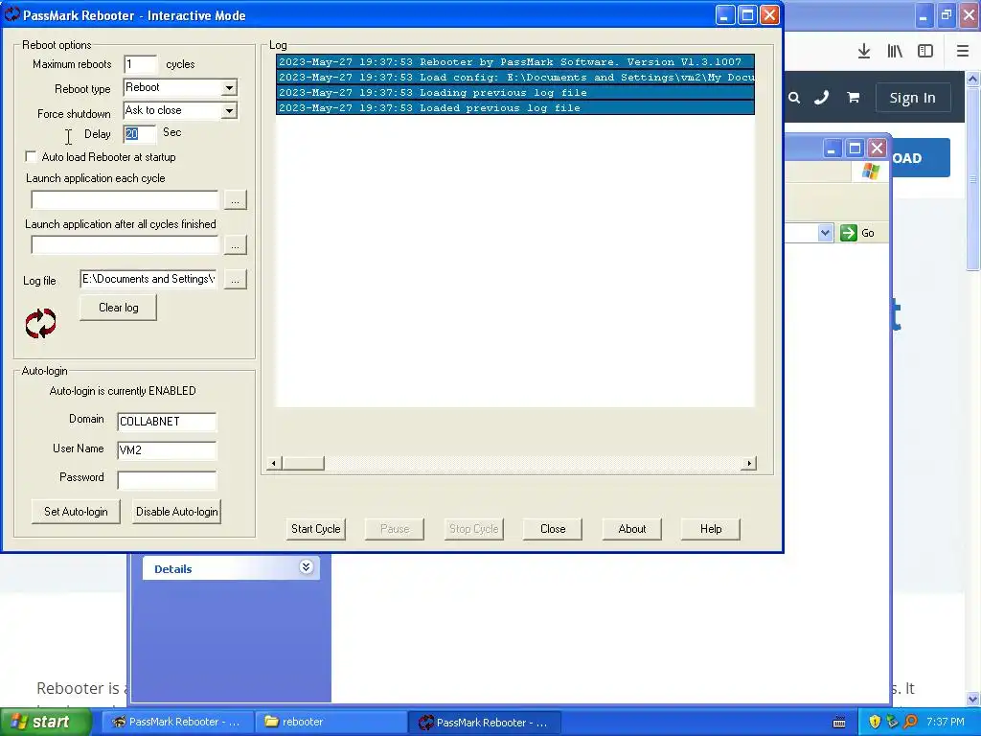Open the browser library icon
This screenshot has height=736, width=981.
tap(895, 52)
